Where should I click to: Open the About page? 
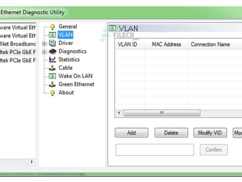pos(66,93)
